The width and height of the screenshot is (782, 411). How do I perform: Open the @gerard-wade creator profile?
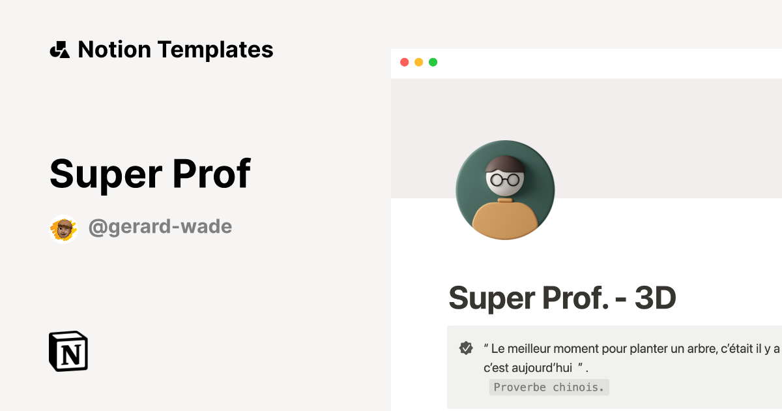tap(160, 226)
